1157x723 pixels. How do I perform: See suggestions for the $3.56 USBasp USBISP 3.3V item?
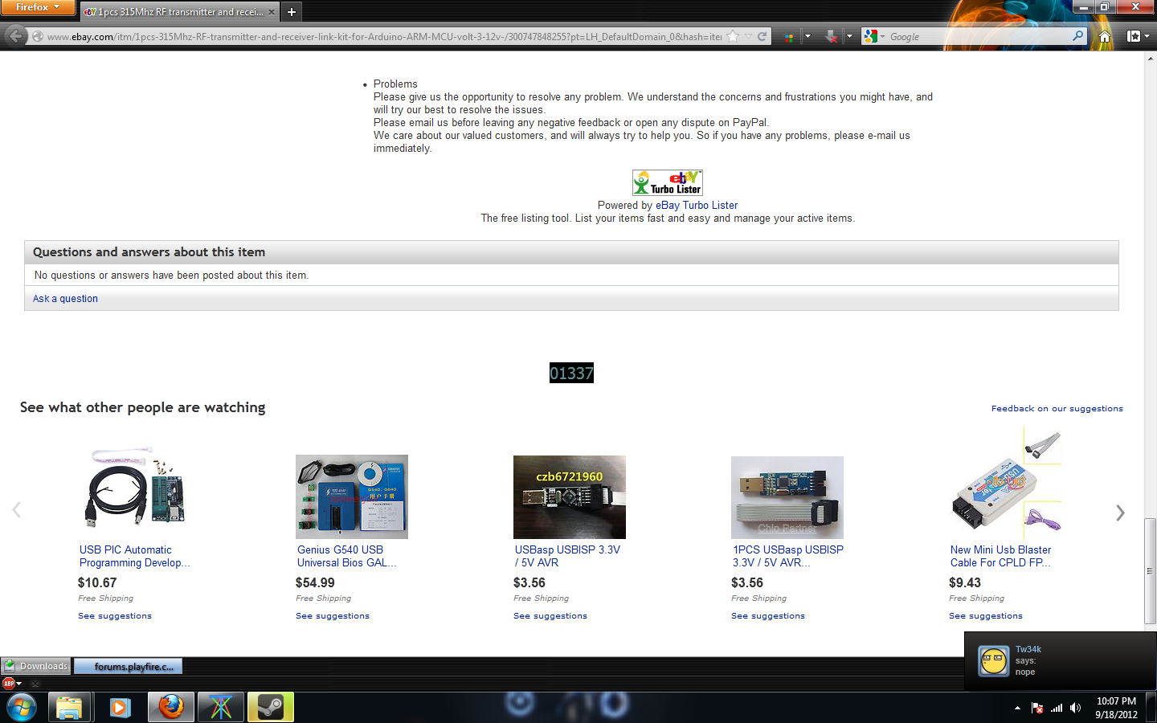point(550,616)
